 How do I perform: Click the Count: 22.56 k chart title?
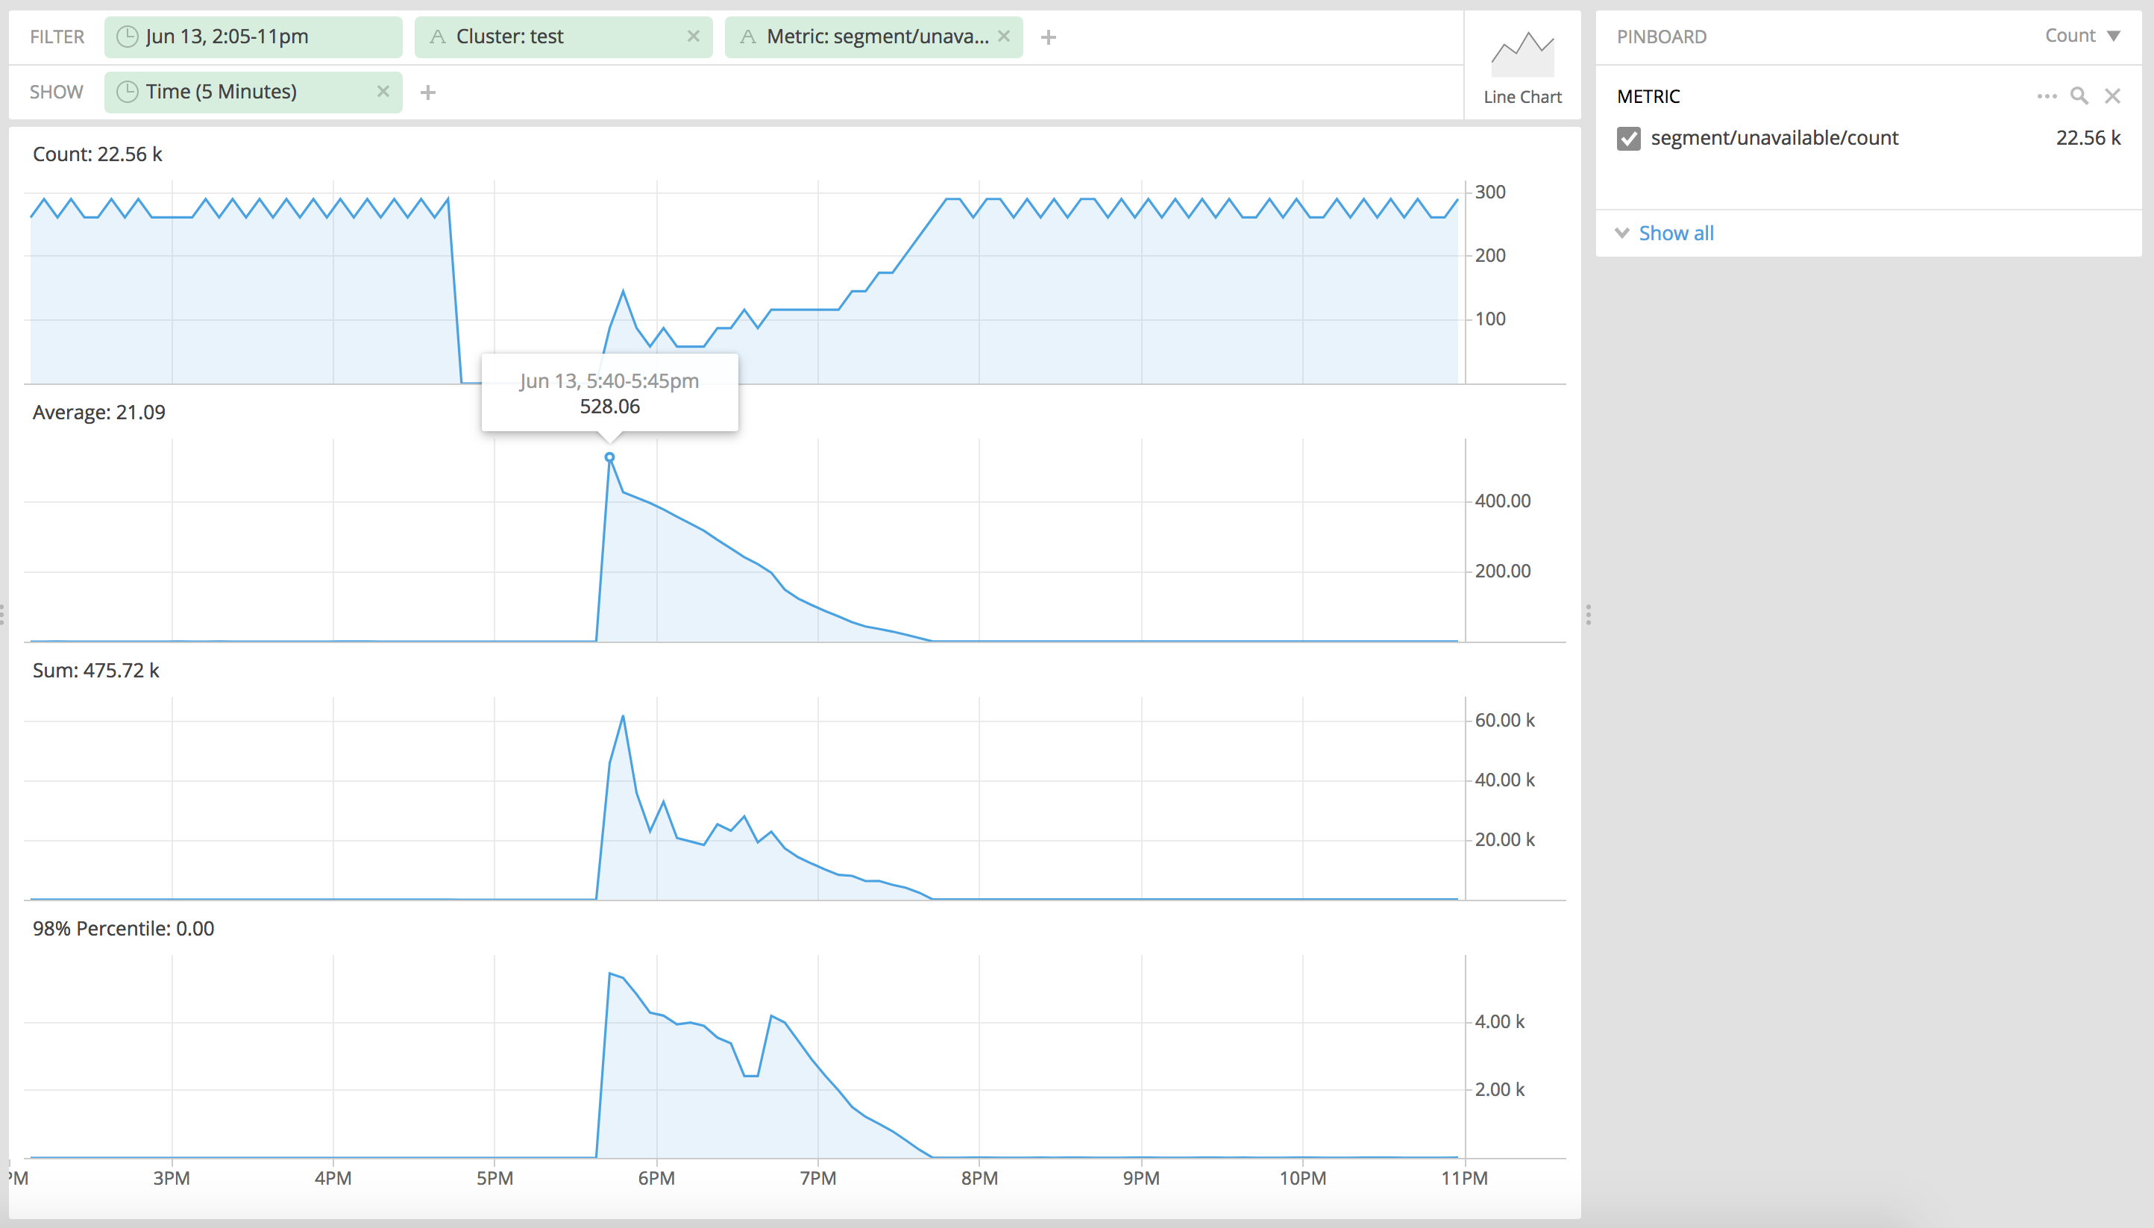pyautogui.click(x=97, y=154)
